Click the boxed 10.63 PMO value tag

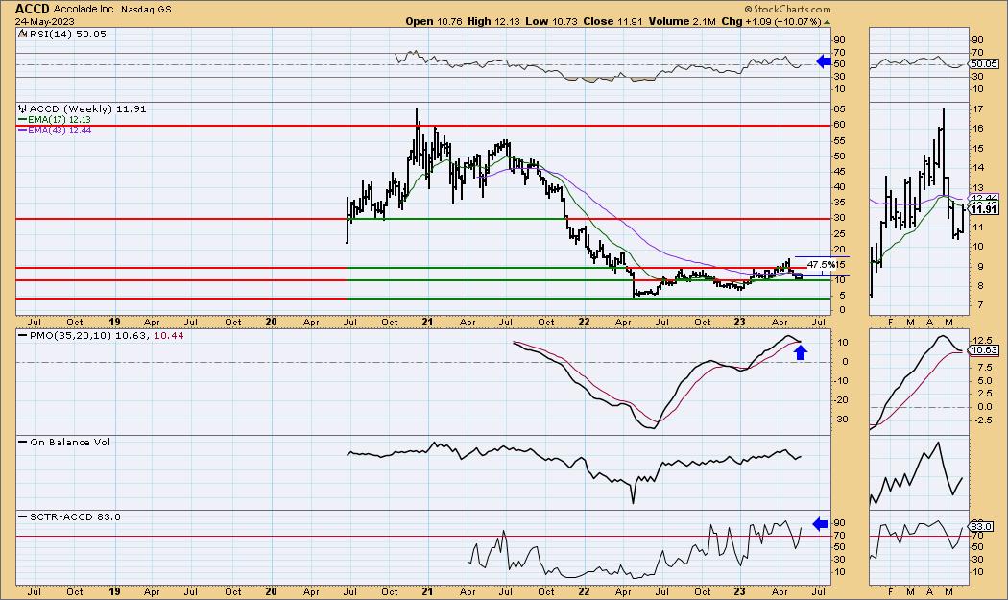point(984,350)
